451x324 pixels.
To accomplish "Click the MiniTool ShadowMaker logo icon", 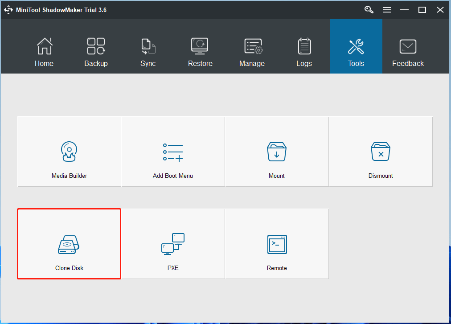I will (8, 10).
